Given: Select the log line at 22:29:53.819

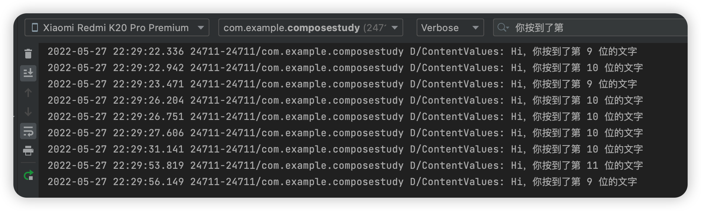Looking at the screenshot, I should point(345,165).
